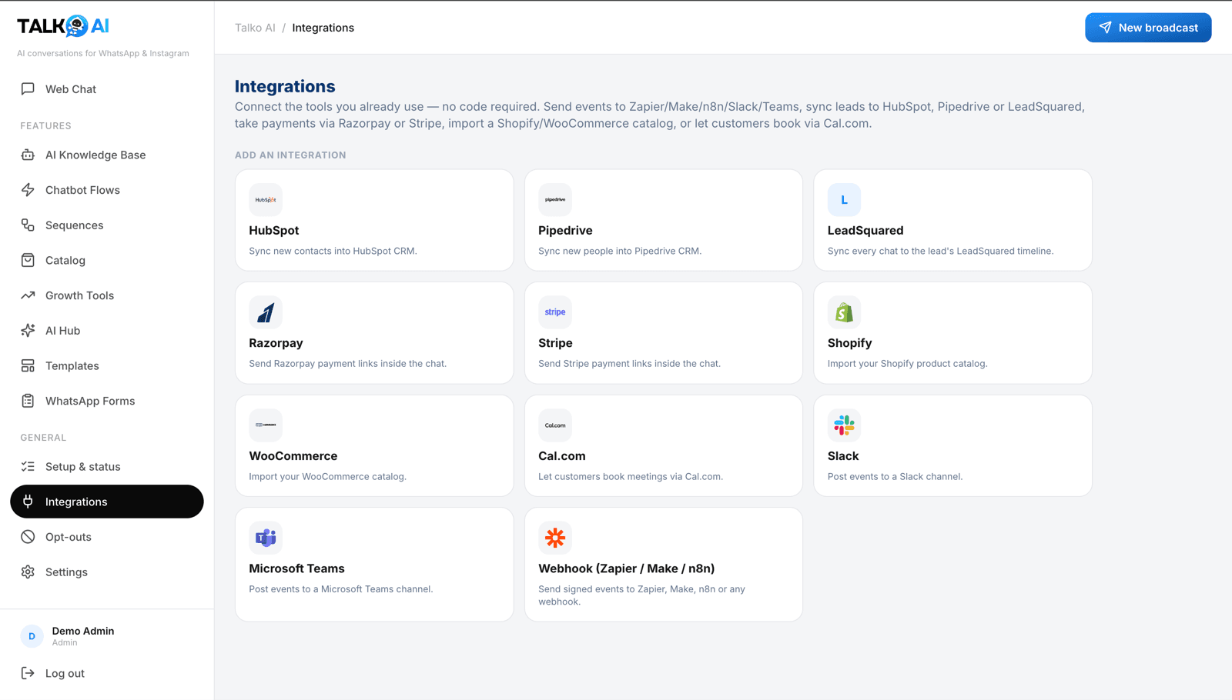Click the AI Hub sparkle icon
1232x700 pixels.
point(28,331)
